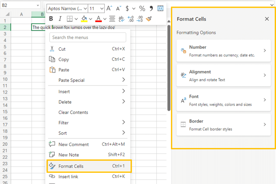Toggle bold formatting in mini toolbar
The width and height of the screenshot is (276, 184).
pyautogui.click(x=51, y=19)
